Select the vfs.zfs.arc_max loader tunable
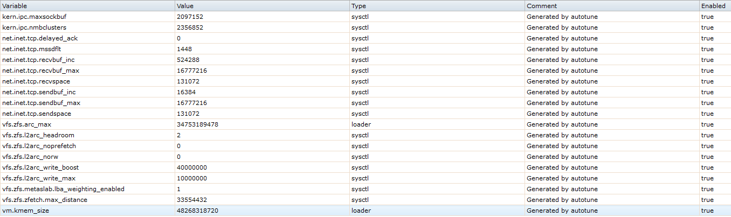Screen dimensions: 731x217 27,124
